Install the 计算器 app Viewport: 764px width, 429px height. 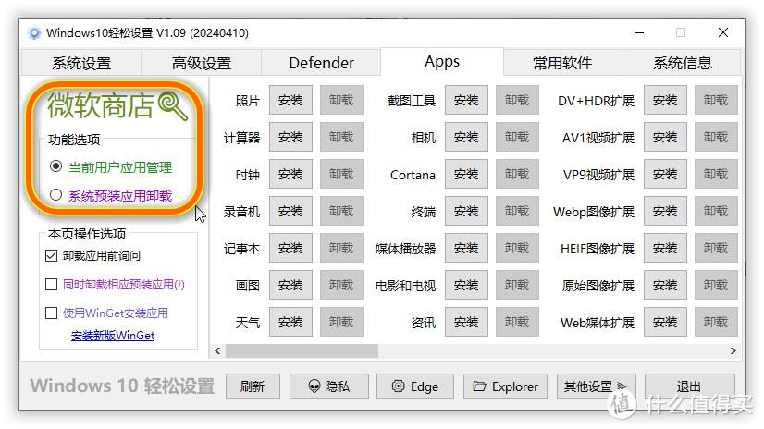pyautogui.click(x=290, y=138)
